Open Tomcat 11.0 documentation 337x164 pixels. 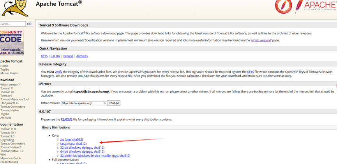point(8,129)
